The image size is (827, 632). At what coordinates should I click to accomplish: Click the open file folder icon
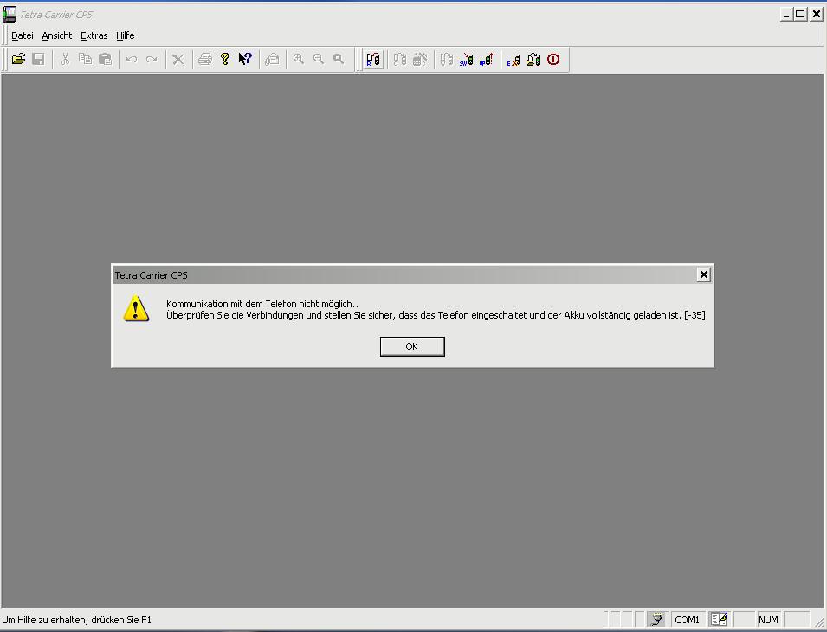(18, 60)
